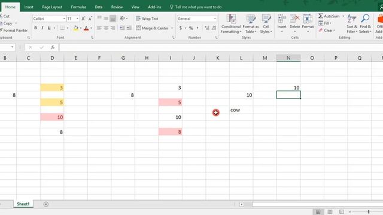Open Find & Select menu

coord(365,24)
